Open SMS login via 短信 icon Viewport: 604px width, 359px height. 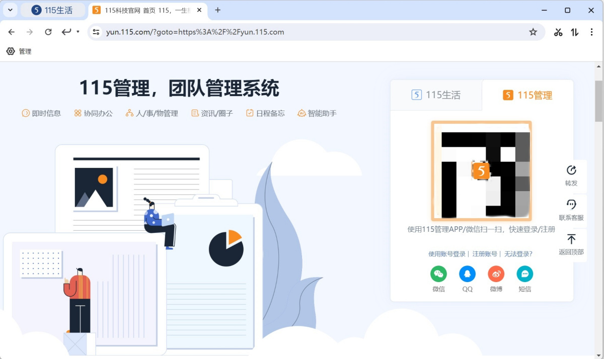pos(524,274)
